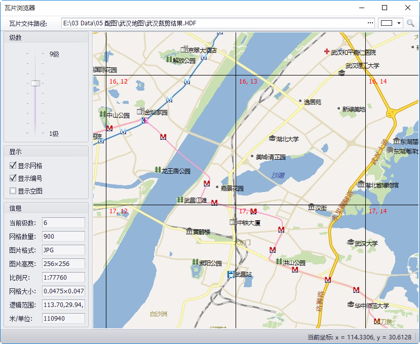Click the 湖北大学 graduation cap icon

pyautogui.click(x=272, y=138)
